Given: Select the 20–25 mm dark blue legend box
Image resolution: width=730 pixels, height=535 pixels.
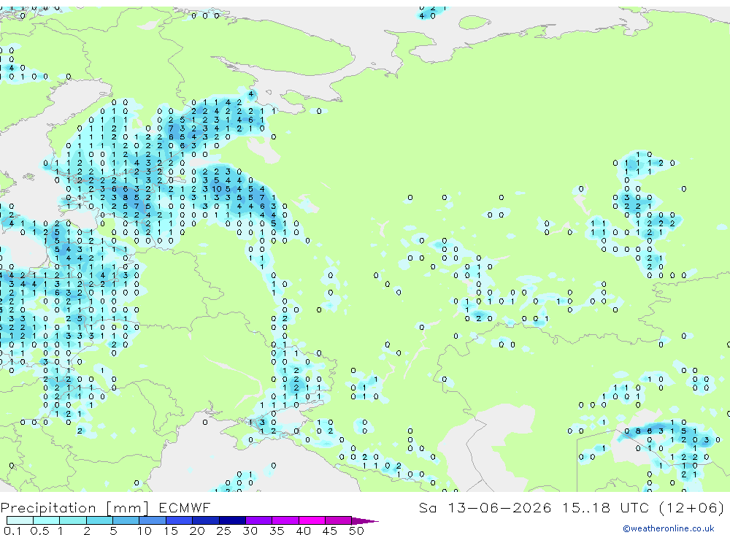Looking at the screenshot, I should click(205, 520).
